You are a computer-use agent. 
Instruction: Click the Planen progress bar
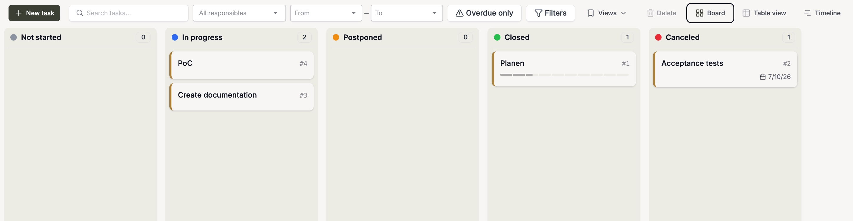(564, 75)
